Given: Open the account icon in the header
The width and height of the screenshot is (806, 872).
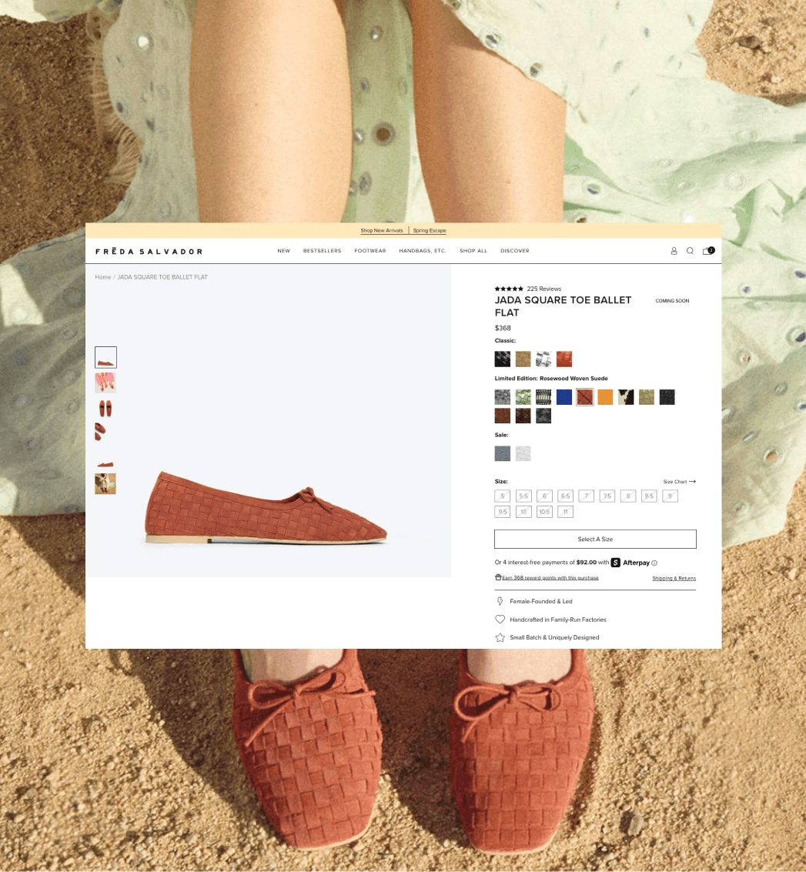Looking at the screenshot, I should 674,250.
